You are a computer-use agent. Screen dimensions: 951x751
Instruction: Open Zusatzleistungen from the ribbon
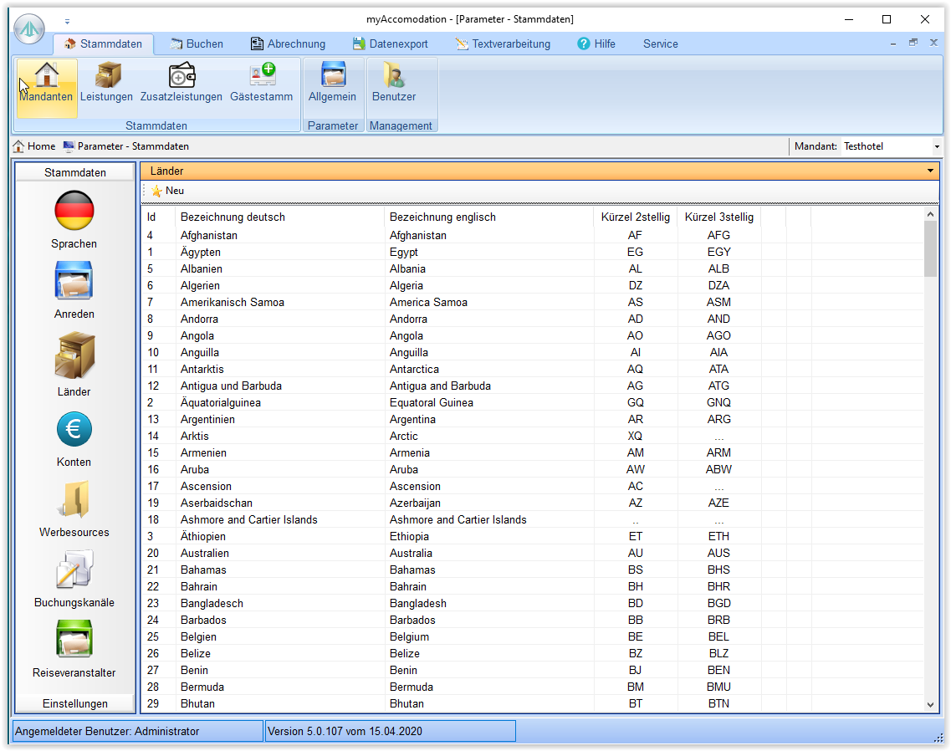coord(182,84)
